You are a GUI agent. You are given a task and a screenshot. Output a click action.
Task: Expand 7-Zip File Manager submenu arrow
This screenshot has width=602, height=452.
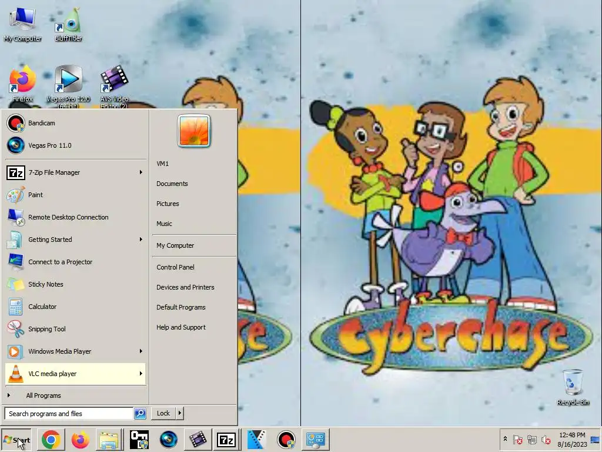(x=141, y=172)
